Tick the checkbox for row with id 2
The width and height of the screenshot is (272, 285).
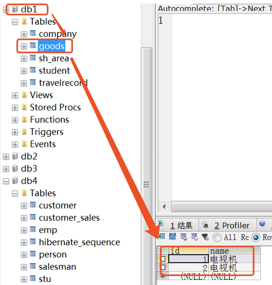[x=163, y=267]
